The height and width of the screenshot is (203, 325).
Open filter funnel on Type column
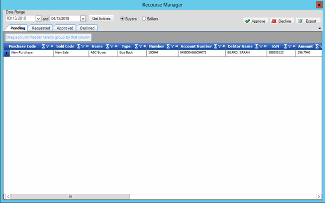(x=140, y=46)
